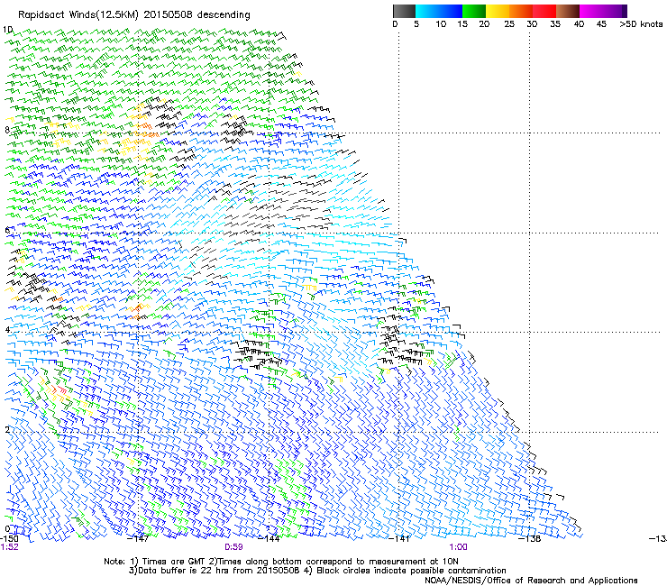The width and height of the screenshot is (667, 586).
Task: Click the Rapidsact Winds map title
Action: (x=134, y=15)
